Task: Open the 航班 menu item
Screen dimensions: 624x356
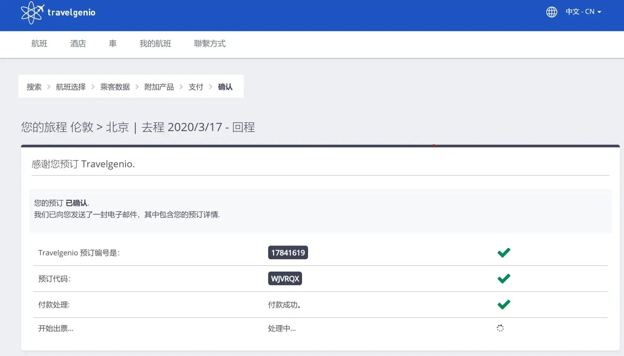Action: (x=39, y=43)
